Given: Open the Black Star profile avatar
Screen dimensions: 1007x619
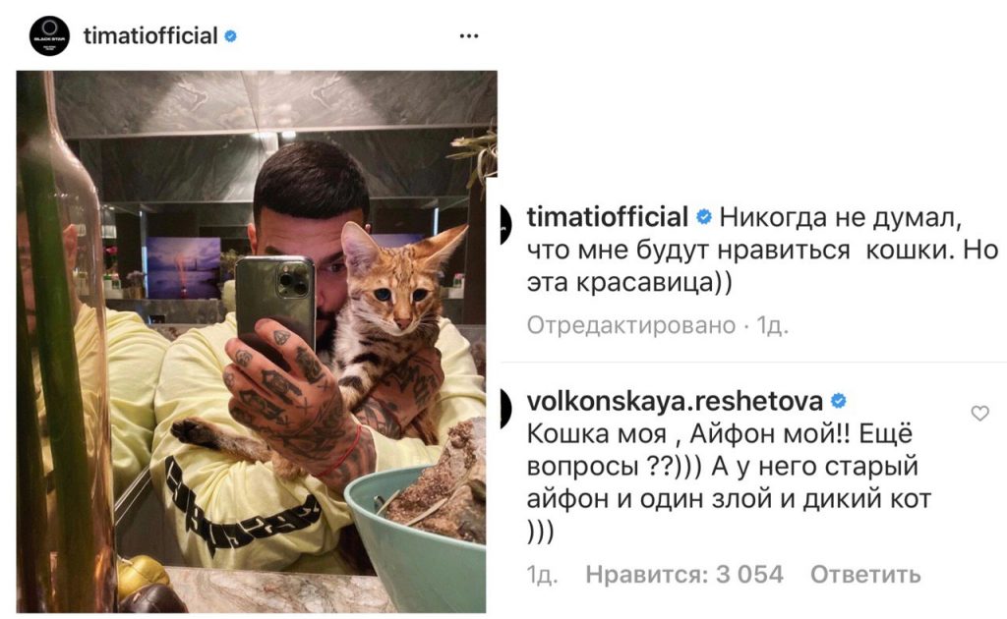Looking at the screenshot, I should tap(49, 36).
